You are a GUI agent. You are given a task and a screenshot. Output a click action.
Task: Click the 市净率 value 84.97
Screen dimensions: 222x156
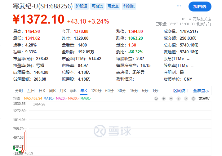click(x=83, y=65)
